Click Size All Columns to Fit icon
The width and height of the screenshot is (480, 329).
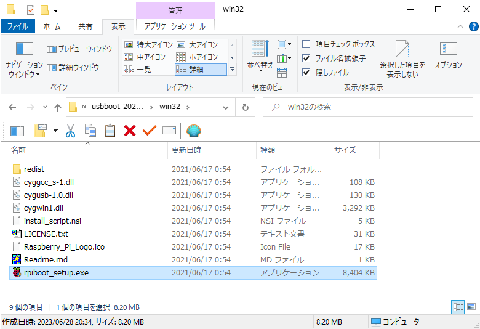pos(282,72)
